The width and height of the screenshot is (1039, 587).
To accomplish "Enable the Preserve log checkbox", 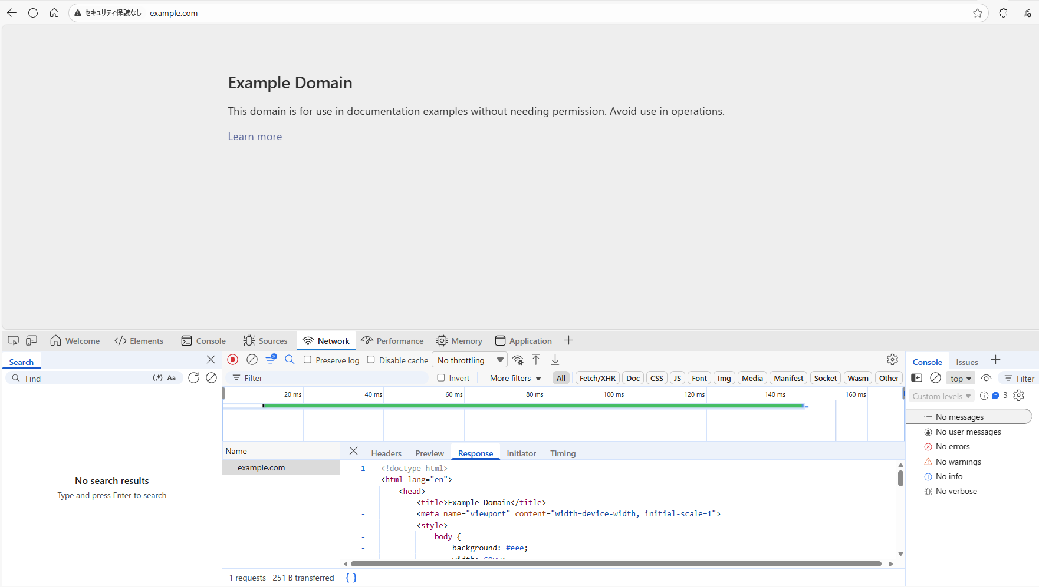I will pos(307,360).
